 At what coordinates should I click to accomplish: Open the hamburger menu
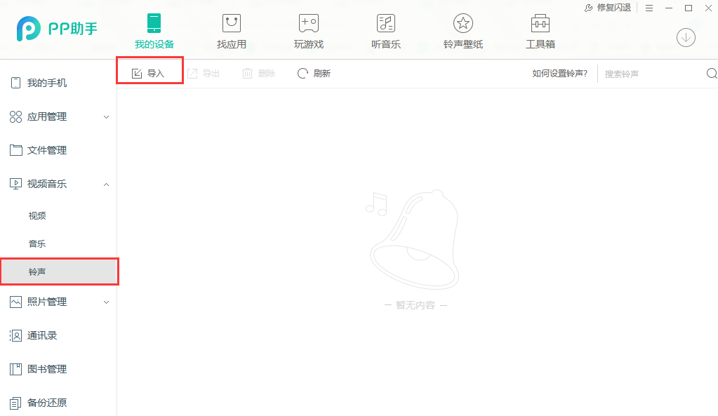tap(649, 8)
